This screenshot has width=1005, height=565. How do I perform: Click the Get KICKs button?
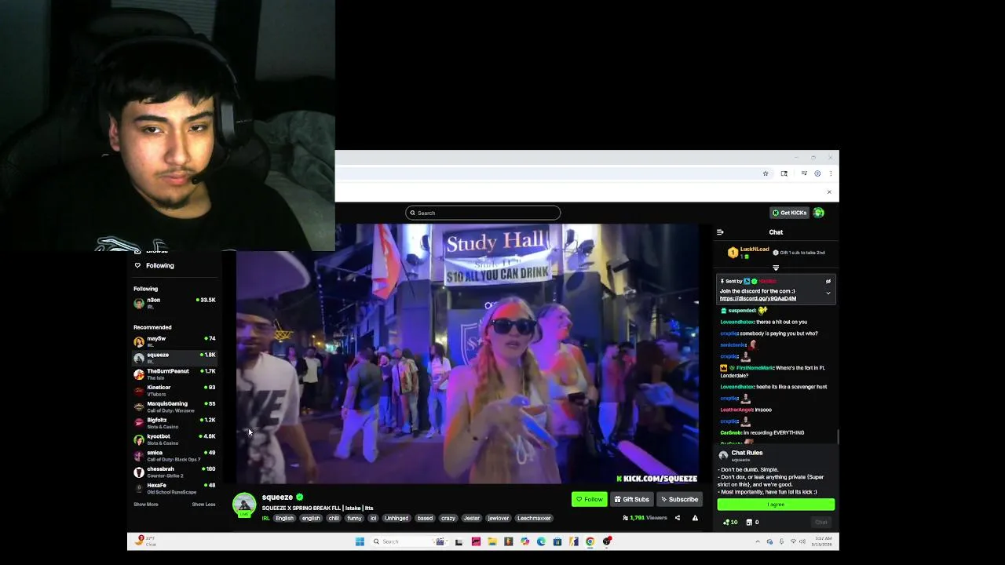(789, 213)
